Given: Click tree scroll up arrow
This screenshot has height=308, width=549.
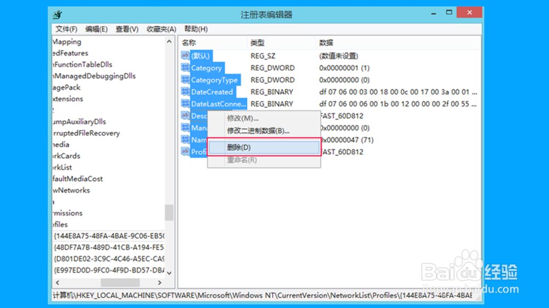Looking at the screenshot, I should (169, 41).
